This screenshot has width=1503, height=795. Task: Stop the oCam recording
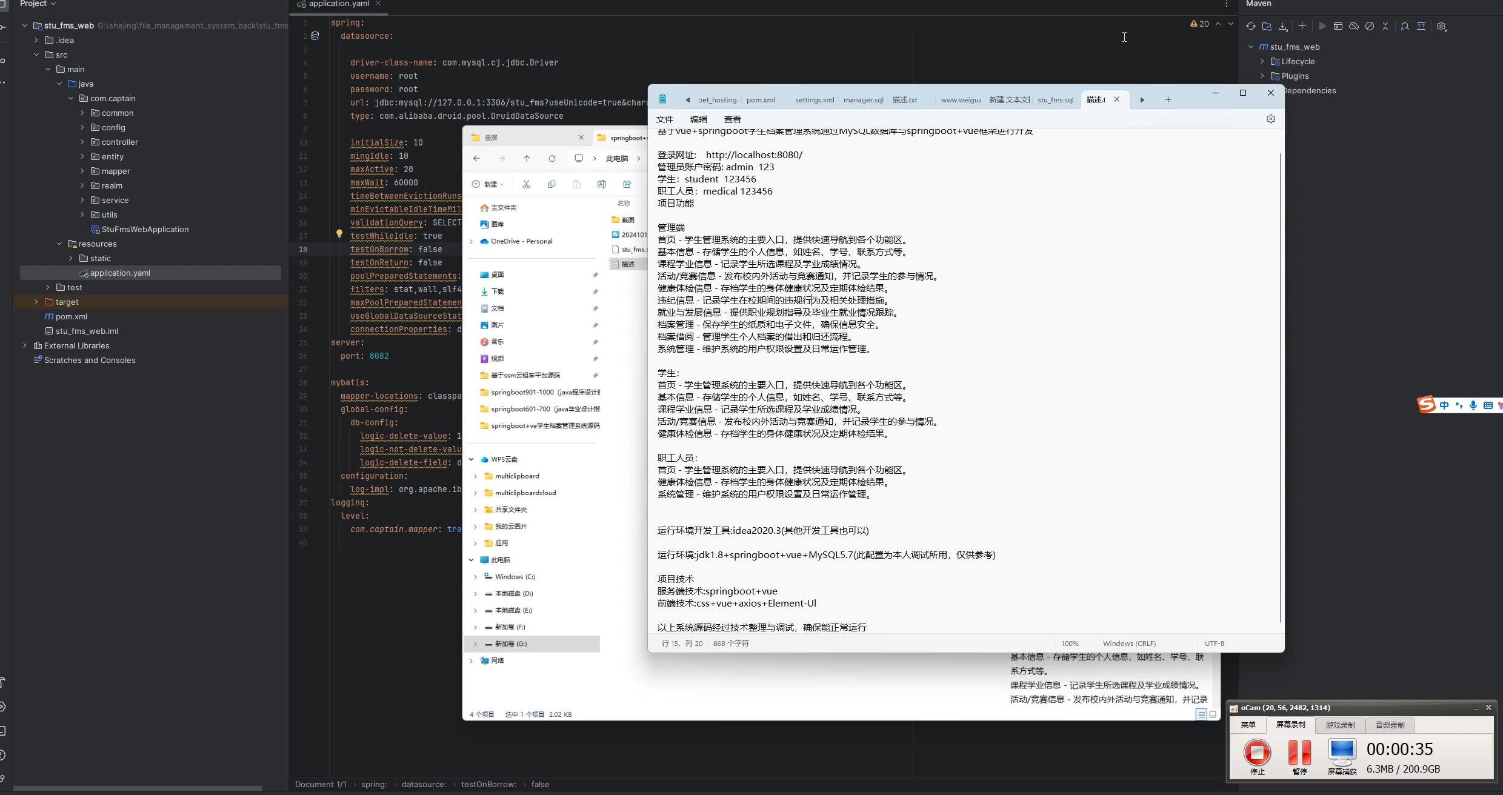[x=1257, y=757]
